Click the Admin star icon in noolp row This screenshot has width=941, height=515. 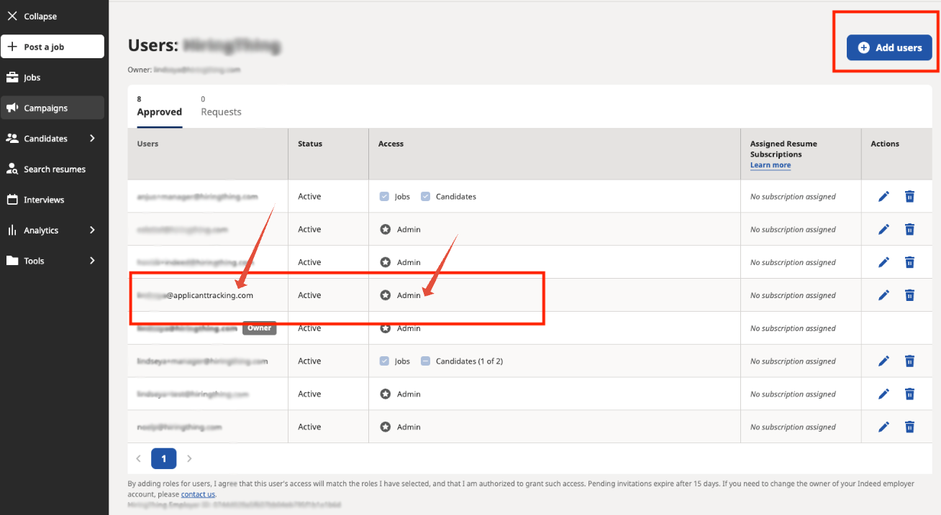[x=385, y=427]
